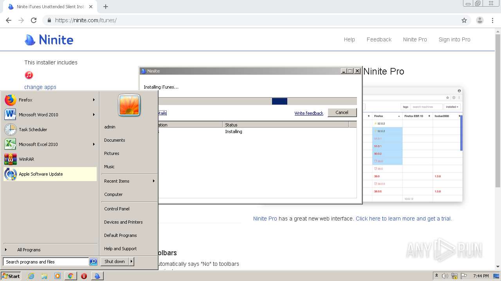Expand Microsoft Excel 2010 jump list arrow
This screenshot has height=281, width=501.
coord(94,144)
